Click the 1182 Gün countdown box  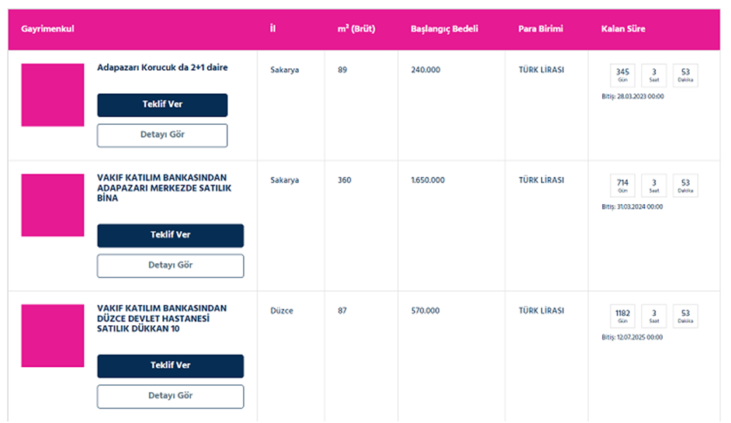622,316
